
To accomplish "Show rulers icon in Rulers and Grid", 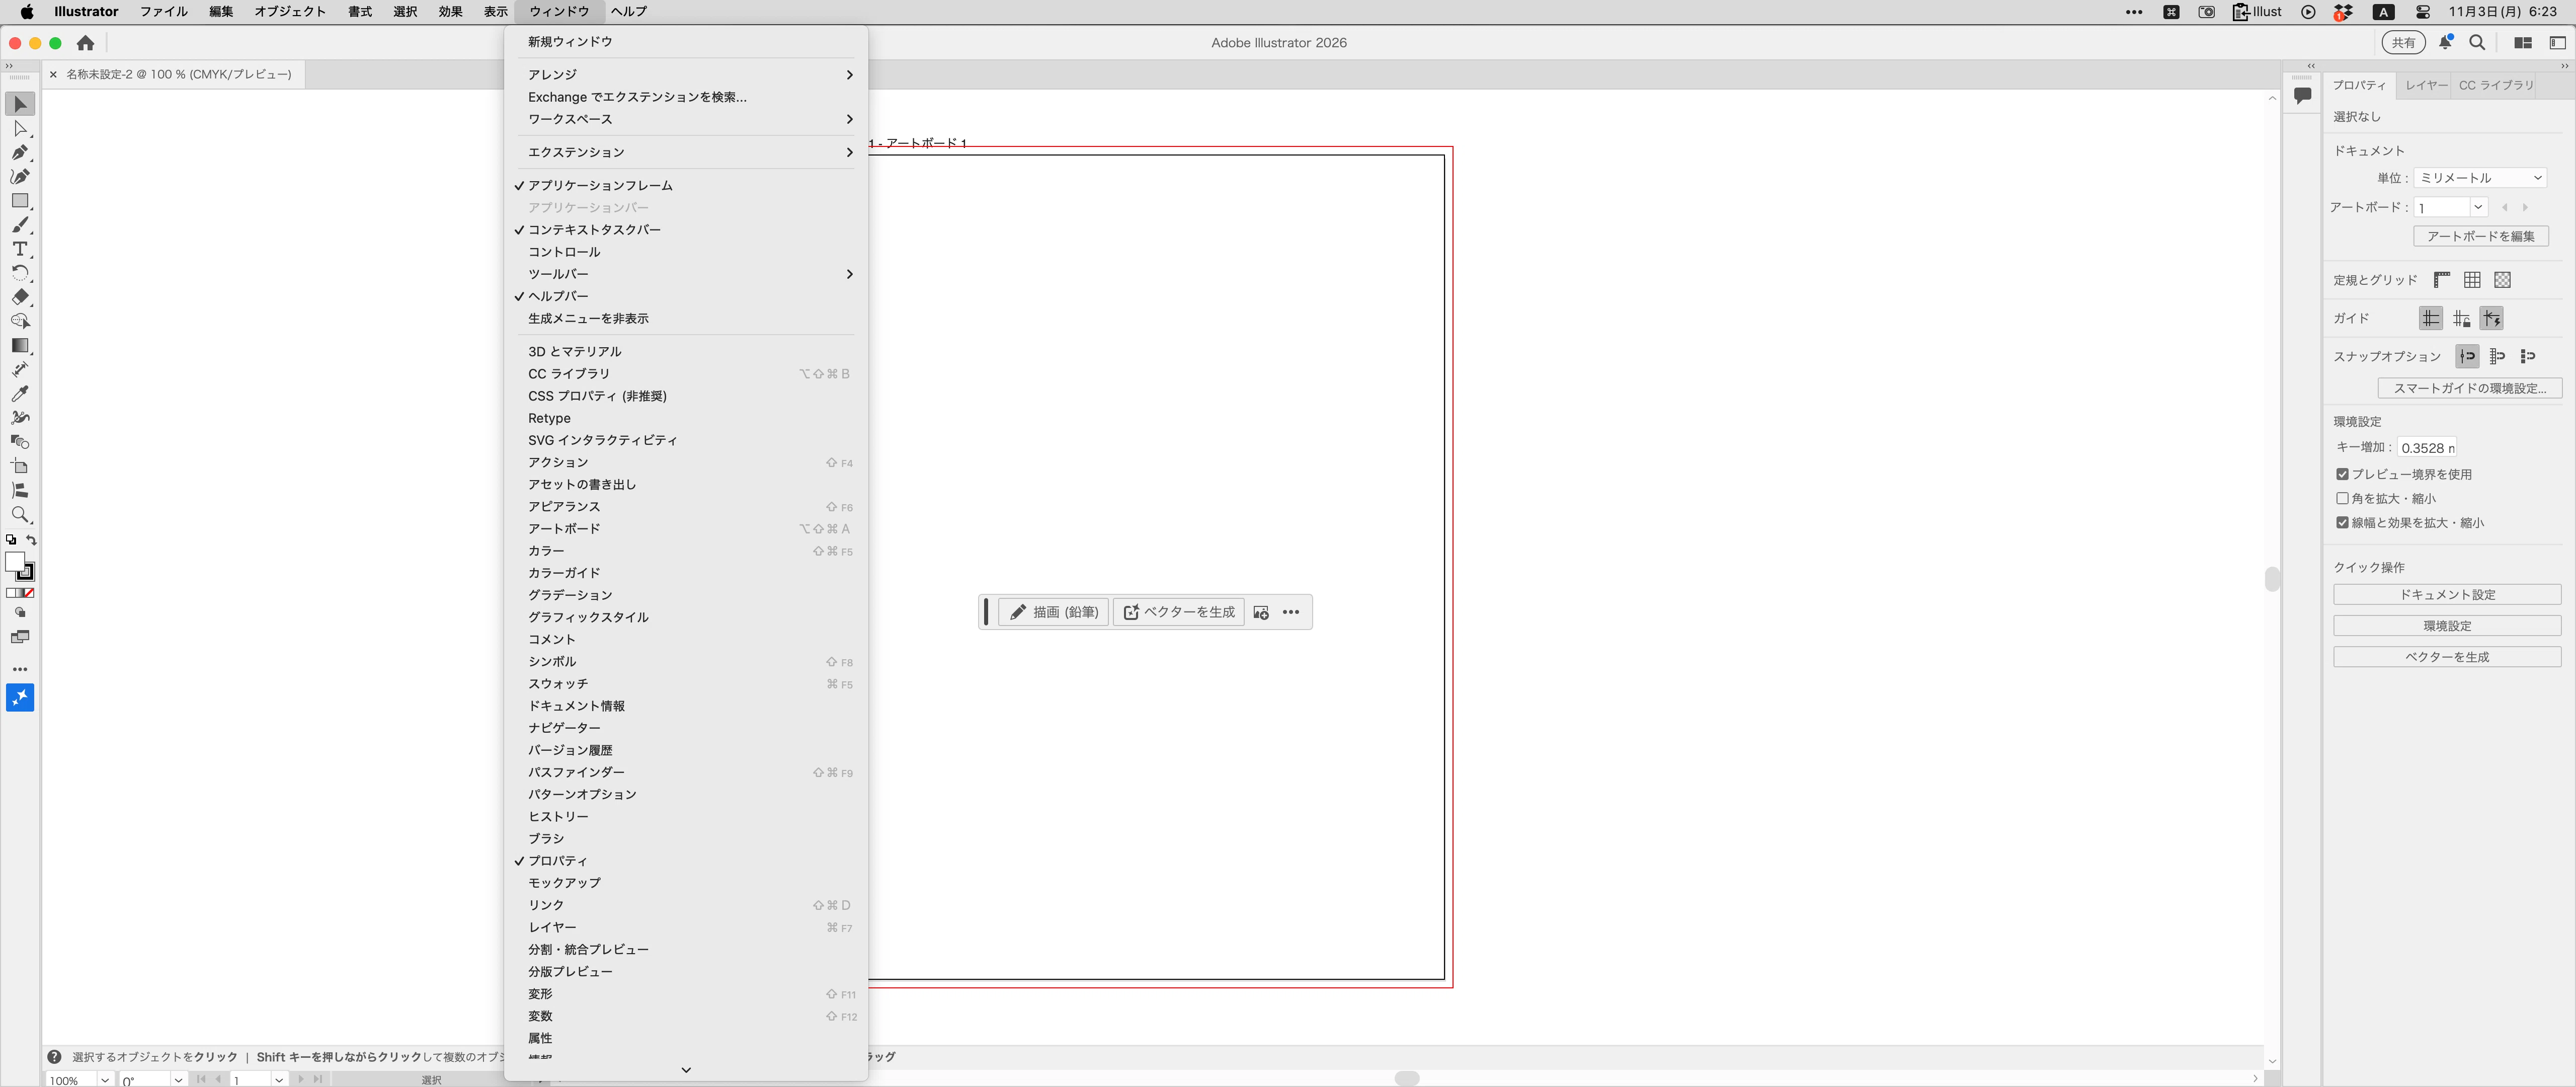I will (2441, 280).
